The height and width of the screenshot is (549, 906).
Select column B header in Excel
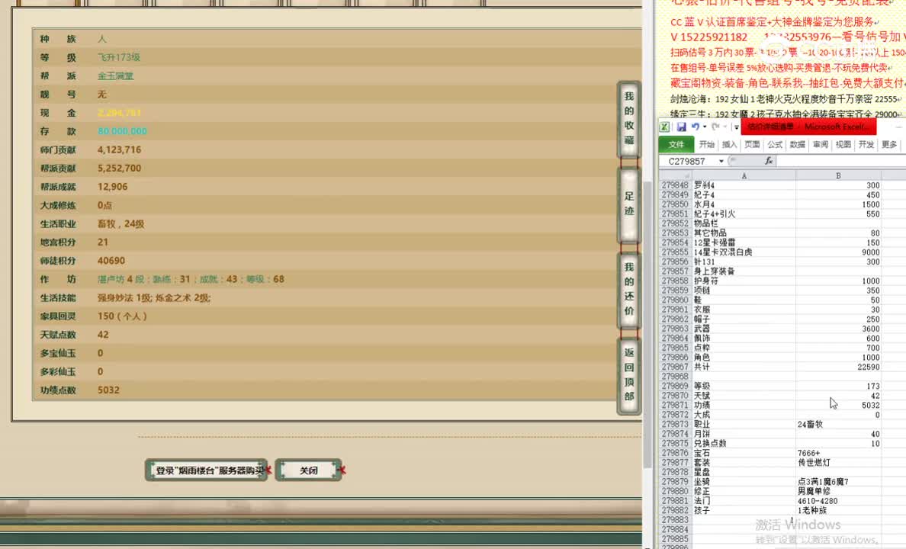click(838, 175)
